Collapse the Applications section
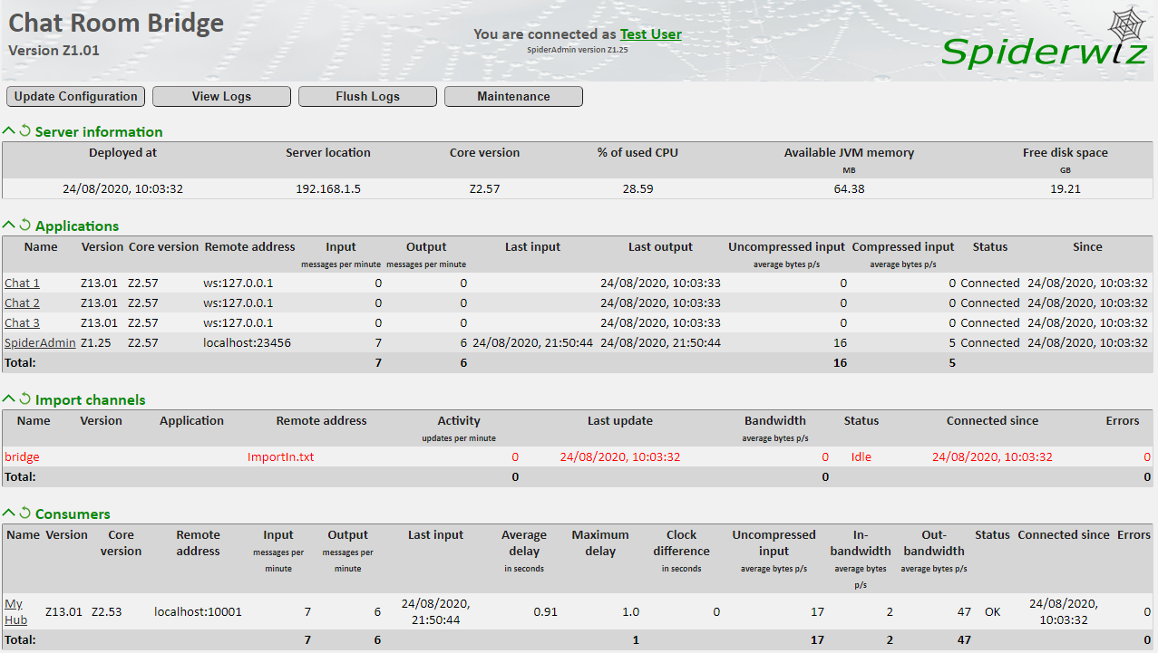 [9, 226]
